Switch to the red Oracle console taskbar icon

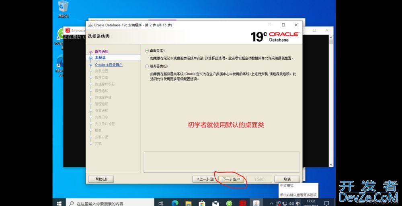242,204
